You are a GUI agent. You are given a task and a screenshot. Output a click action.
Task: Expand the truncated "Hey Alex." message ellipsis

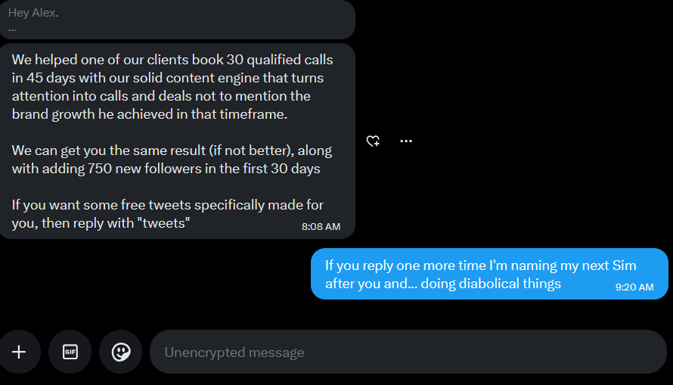(12, 29)
